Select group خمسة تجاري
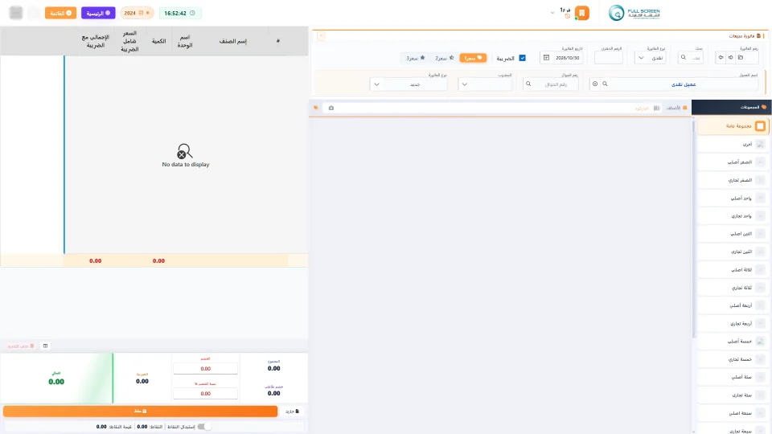This screenshot has height=434, width=772. coord(733,359)
